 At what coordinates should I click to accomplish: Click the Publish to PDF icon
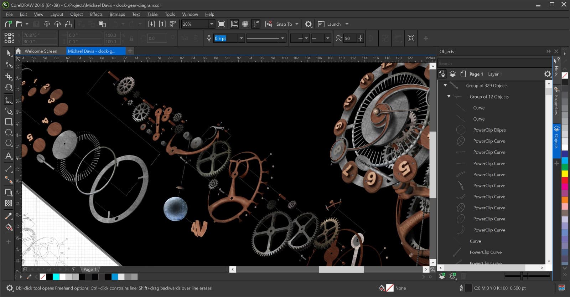pyautogui.click(x=173, y=24)
